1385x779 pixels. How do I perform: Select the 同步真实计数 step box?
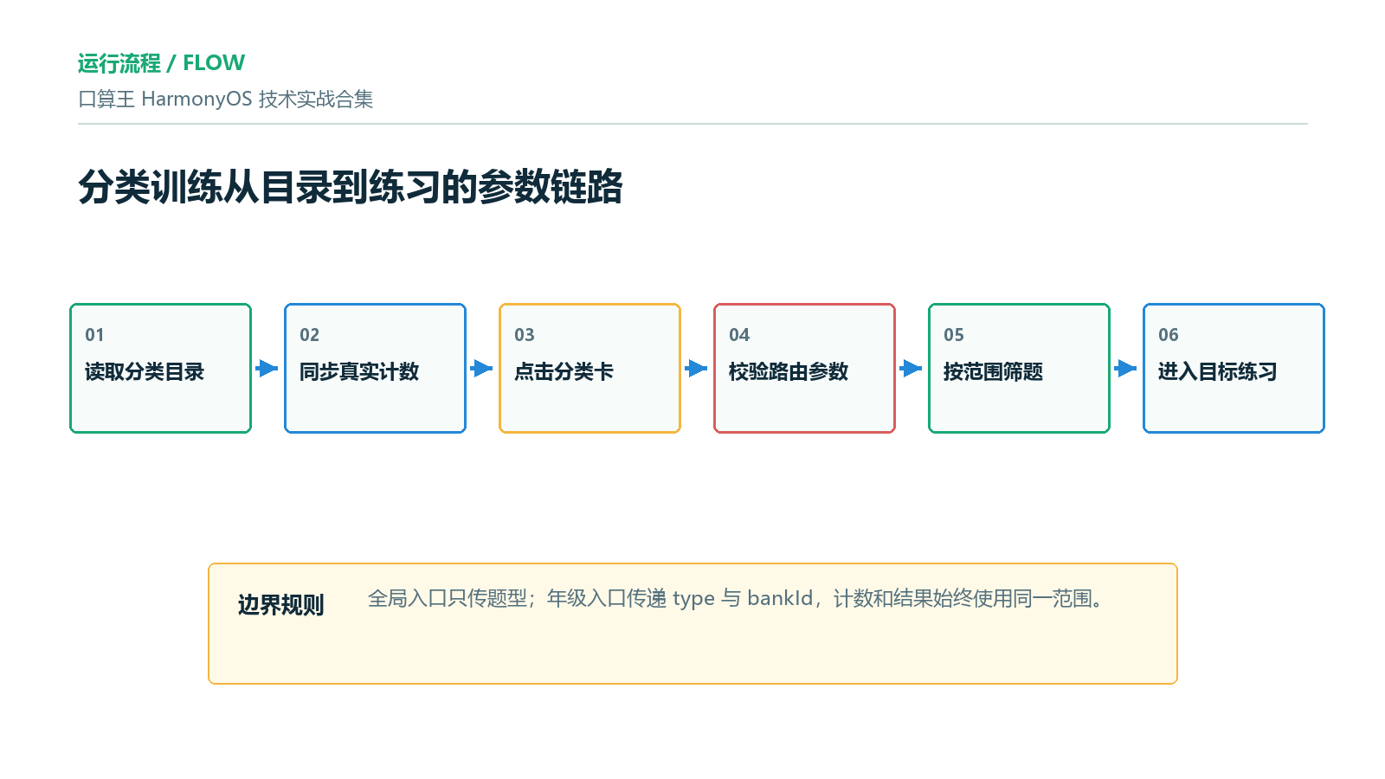coord(376,368)
